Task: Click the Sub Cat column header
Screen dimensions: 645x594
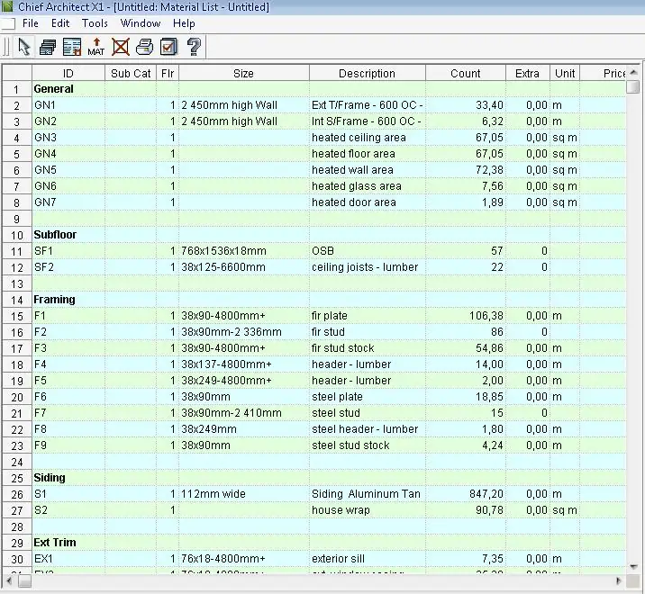Action: pyautogui.click(x=131, y=73)
